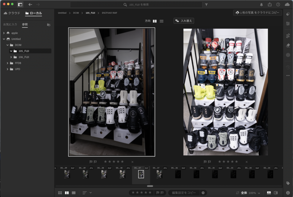The width and height of the screenshot is (293, 197).
Task: Click the 入れ替え swap button
Action: [184, 21]
